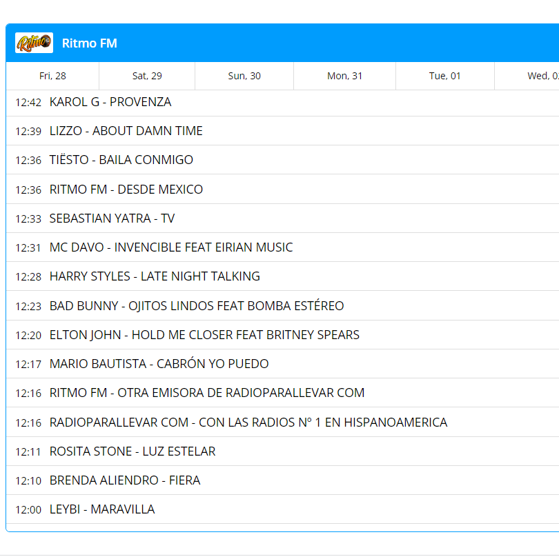This screenshot has height=559, width=559.
Task: Select the KAROL G - PROVENZA row
Action: coord(283,102)
